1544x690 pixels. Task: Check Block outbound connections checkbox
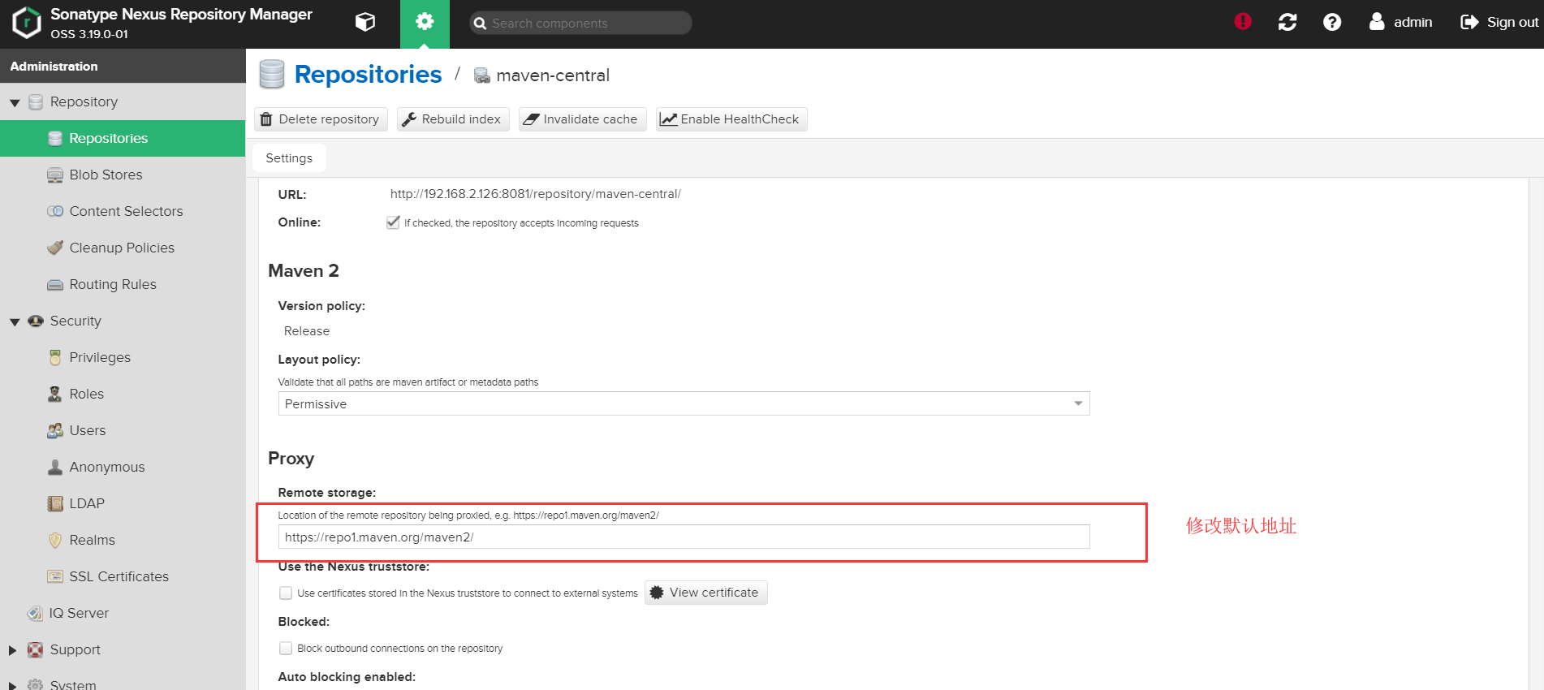(286, 649)
